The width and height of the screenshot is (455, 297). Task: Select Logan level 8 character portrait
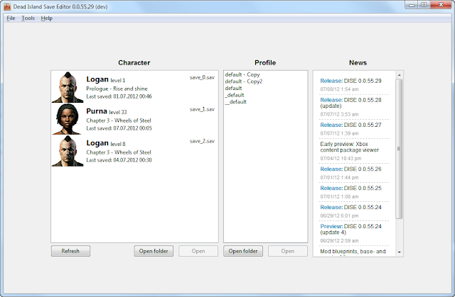click(x=68, y=151)
